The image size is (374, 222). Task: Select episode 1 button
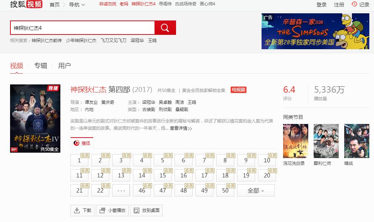(80, 160)
